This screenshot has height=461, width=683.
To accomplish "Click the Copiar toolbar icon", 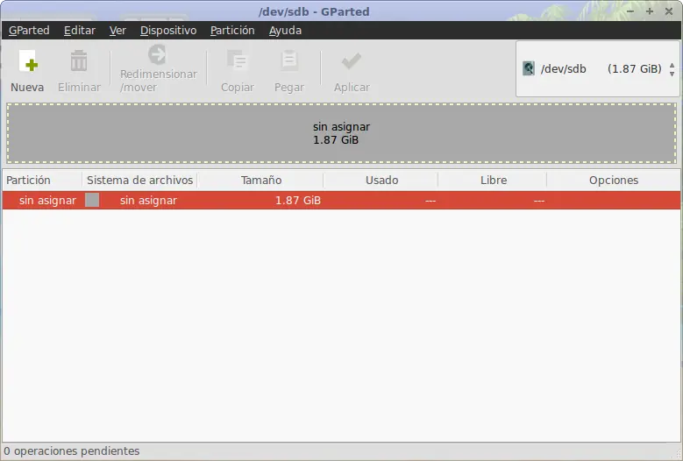I will [237, 60].
